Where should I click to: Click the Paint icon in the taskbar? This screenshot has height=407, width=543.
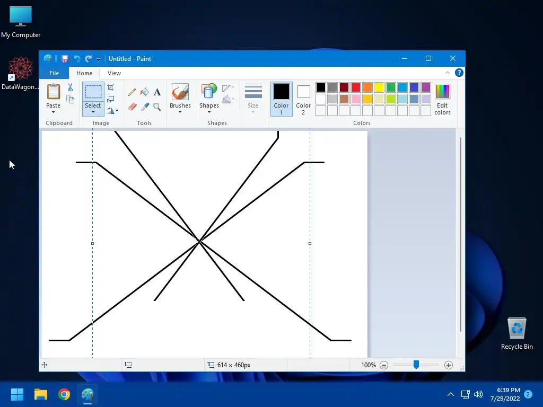click(87, 394)
